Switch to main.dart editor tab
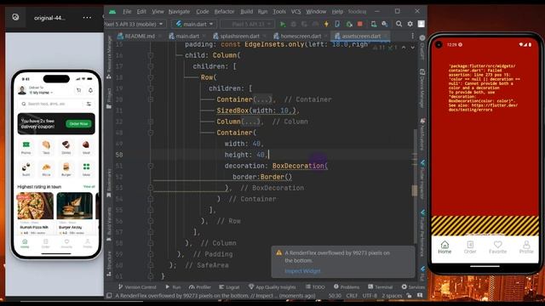 click(187, 36)
